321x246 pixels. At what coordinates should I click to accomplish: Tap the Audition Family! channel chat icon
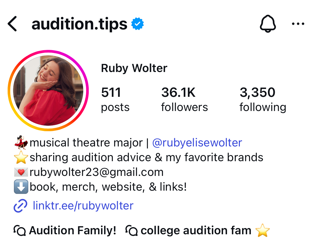[19, 231]
